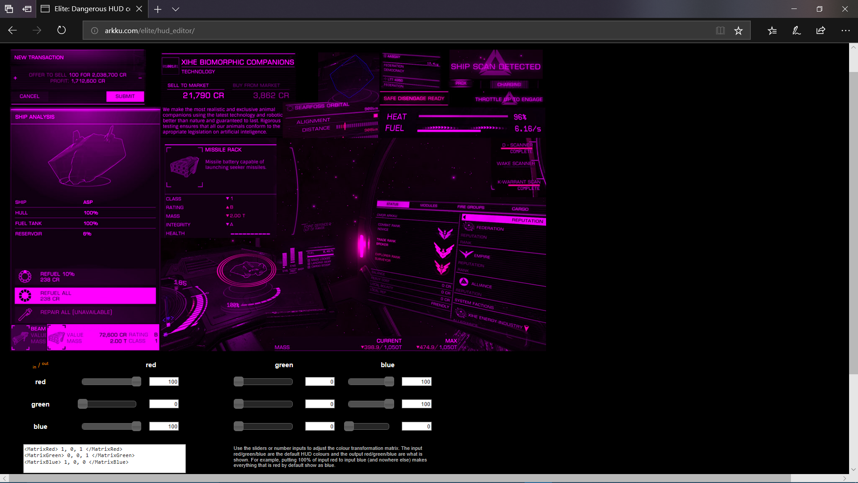Focus number field for green in, blue out
The height and width of the screenshot is (483, 858).
pos(416,404)
